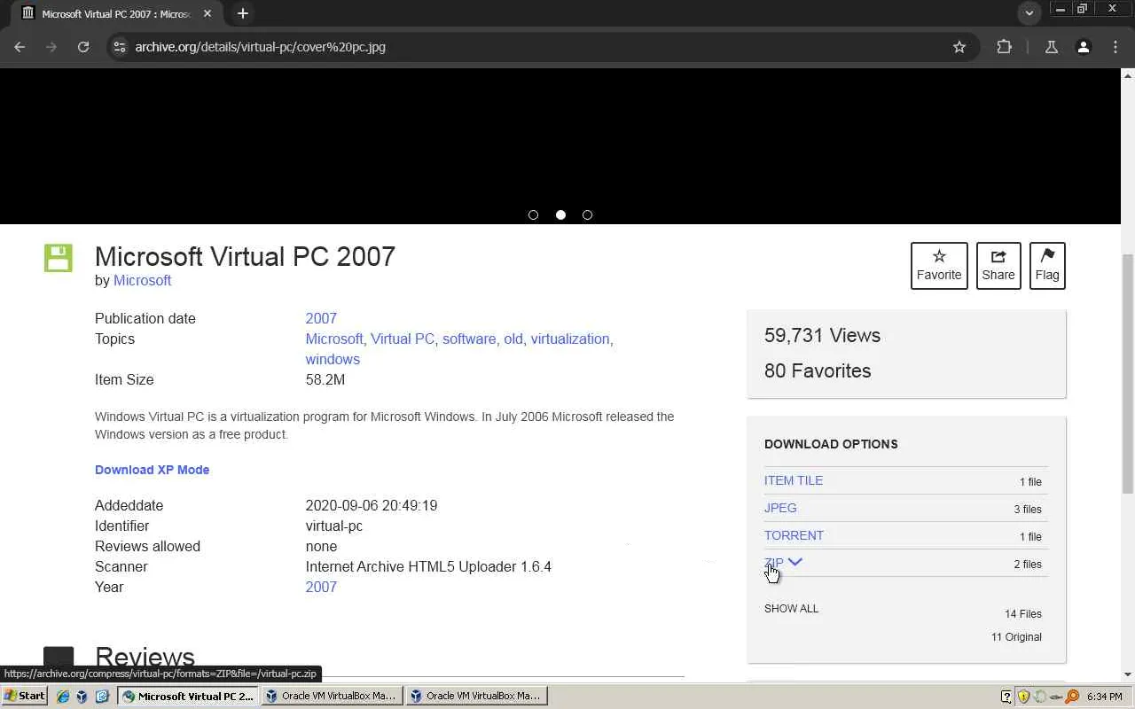Click the green floppy disk software icon
This screenshot has width=1135, height=709.
coord(59,258)
